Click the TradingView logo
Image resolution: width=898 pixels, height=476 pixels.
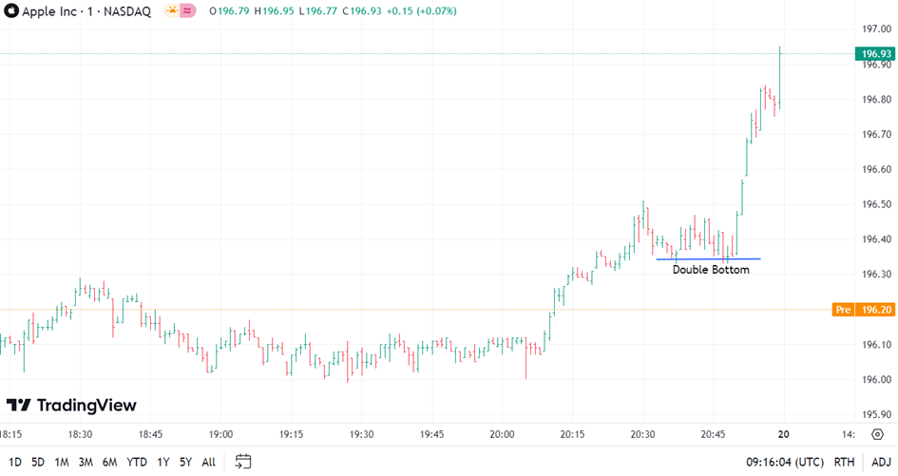71,406
